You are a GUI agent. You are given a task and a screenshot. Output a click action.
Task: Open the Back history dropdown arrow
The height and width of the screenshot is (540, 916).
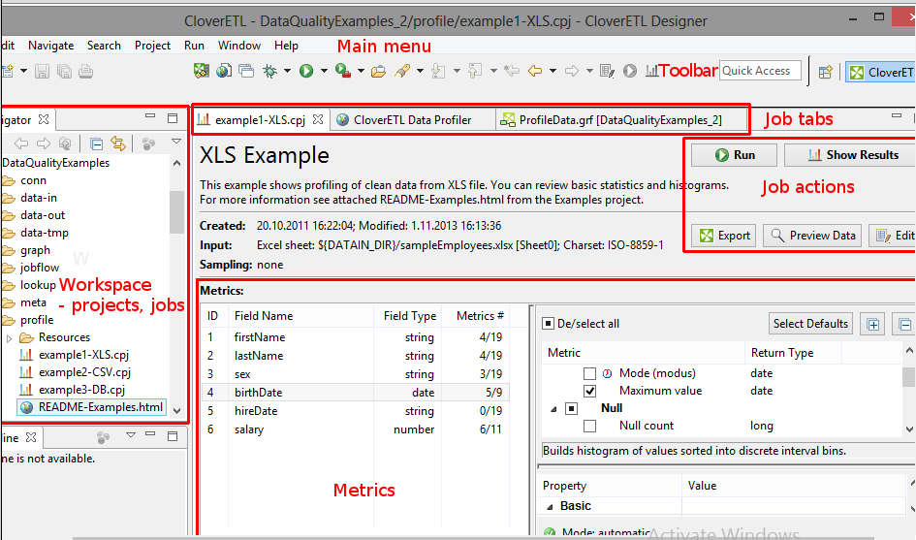click(553, 72)
